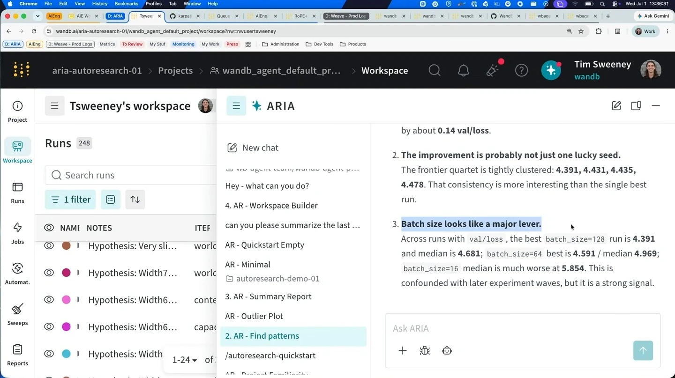Open the Dev Tools bookmarks folder
The width and height of the screenshot is (675, 378).
click(x=319, y=44)
